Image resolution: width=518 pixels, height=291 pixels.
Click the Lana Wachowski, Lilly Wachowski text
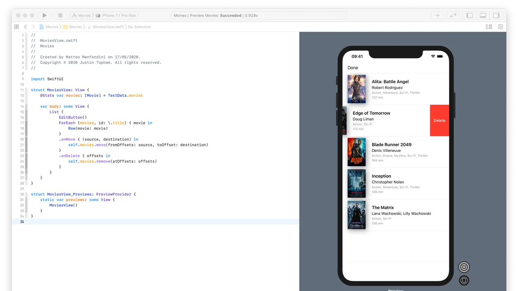coord(401,213)
